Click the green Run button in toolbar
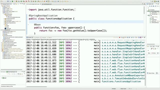 [21, 1]
